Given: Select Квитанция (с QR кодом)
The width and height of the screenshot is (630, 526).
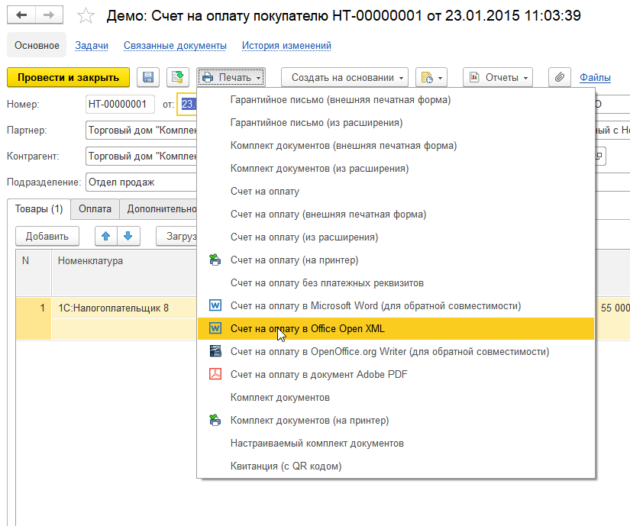Looking at the screenshot, I should 286,466.
